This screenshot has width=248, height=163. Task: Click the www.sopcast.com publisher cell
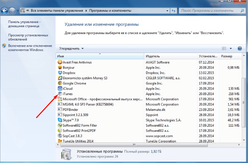[159, 136]
